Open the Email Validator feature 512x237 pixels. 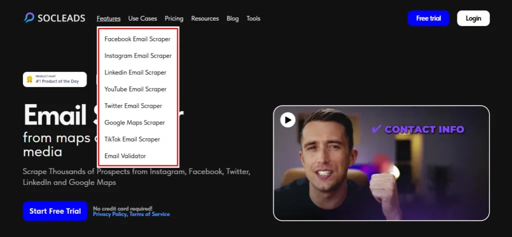click(x=125, y=156)
